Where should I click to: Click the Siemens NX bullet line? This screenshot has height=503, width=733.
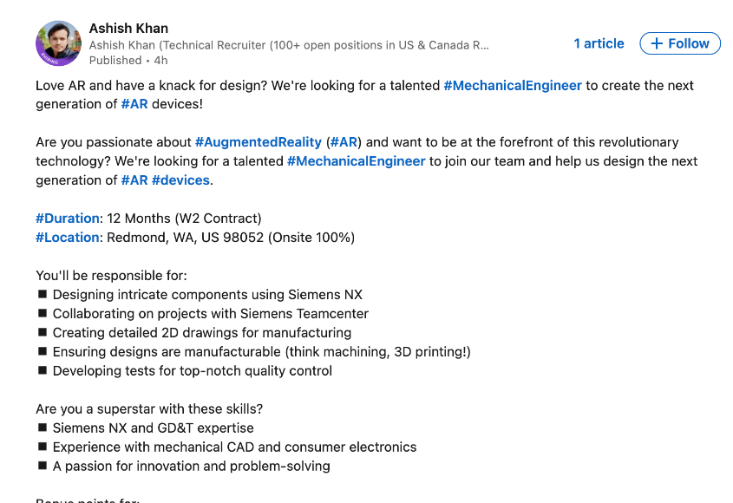click(207, 295)
